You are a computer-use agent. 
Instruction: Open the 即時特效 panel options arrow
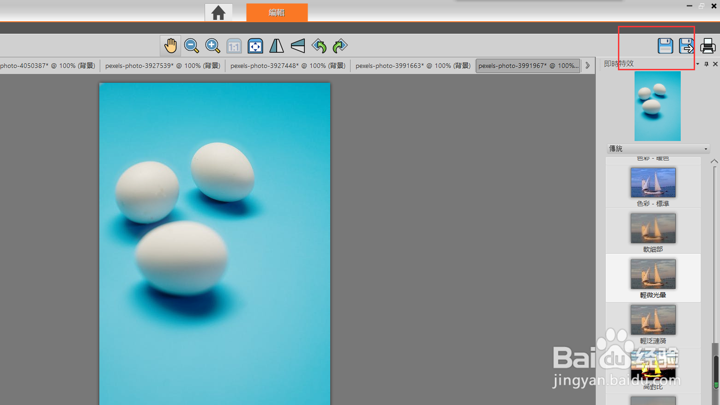pos(698,64)
